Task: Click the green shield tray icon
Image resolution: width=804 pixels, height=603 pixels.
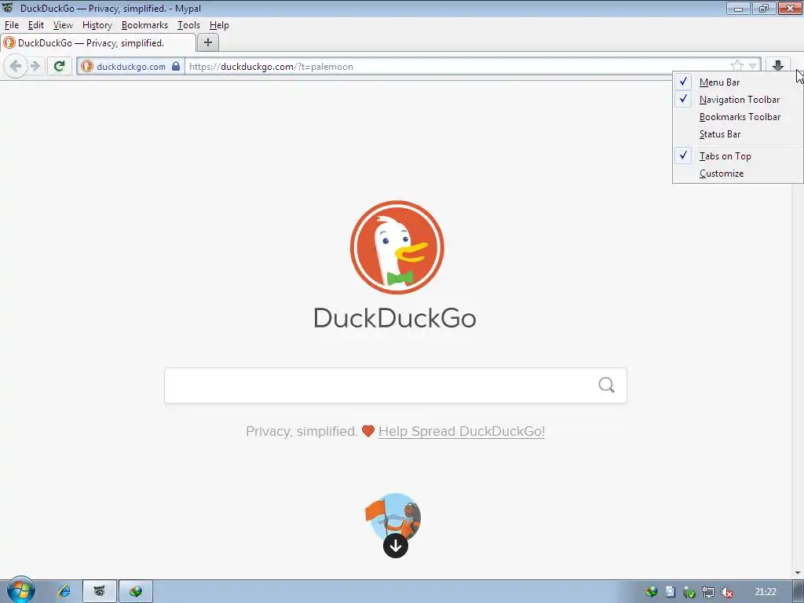Action: (x=689, y=592)
